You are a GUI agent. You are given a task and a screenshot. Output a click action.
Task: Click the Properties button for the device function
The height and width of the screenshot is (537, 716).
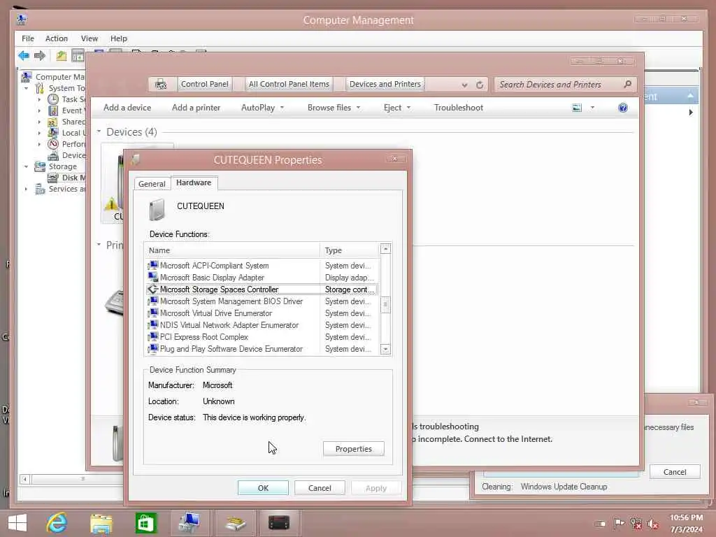click(353, 449)
